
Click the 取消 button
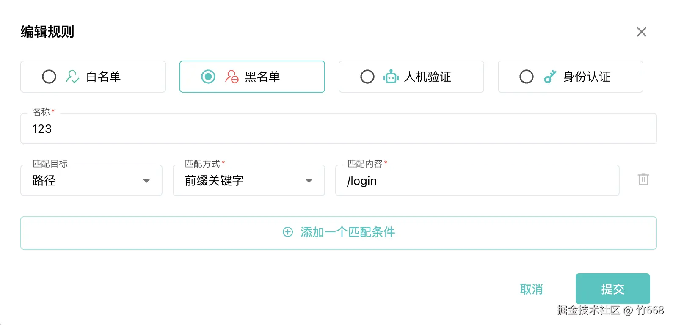click(x=531, y=289)
